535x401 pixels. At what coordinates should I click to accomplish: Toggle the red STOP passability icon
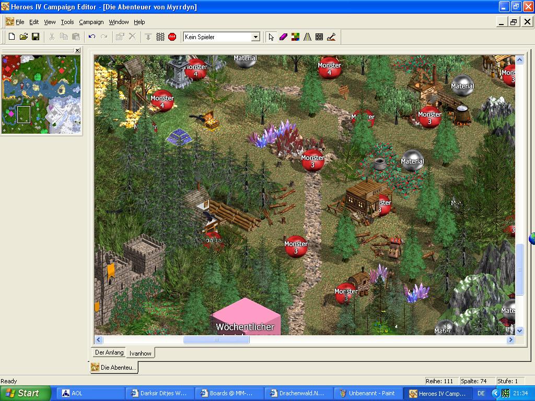click(x=172, y=37)
